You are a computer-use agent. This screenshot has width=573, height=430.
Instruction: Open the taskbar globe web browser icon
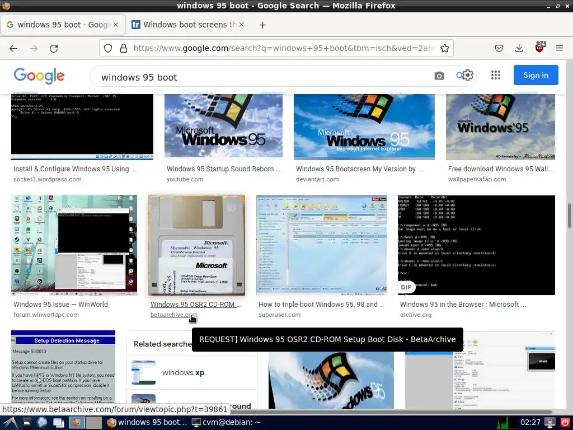[x=41, y=422]
